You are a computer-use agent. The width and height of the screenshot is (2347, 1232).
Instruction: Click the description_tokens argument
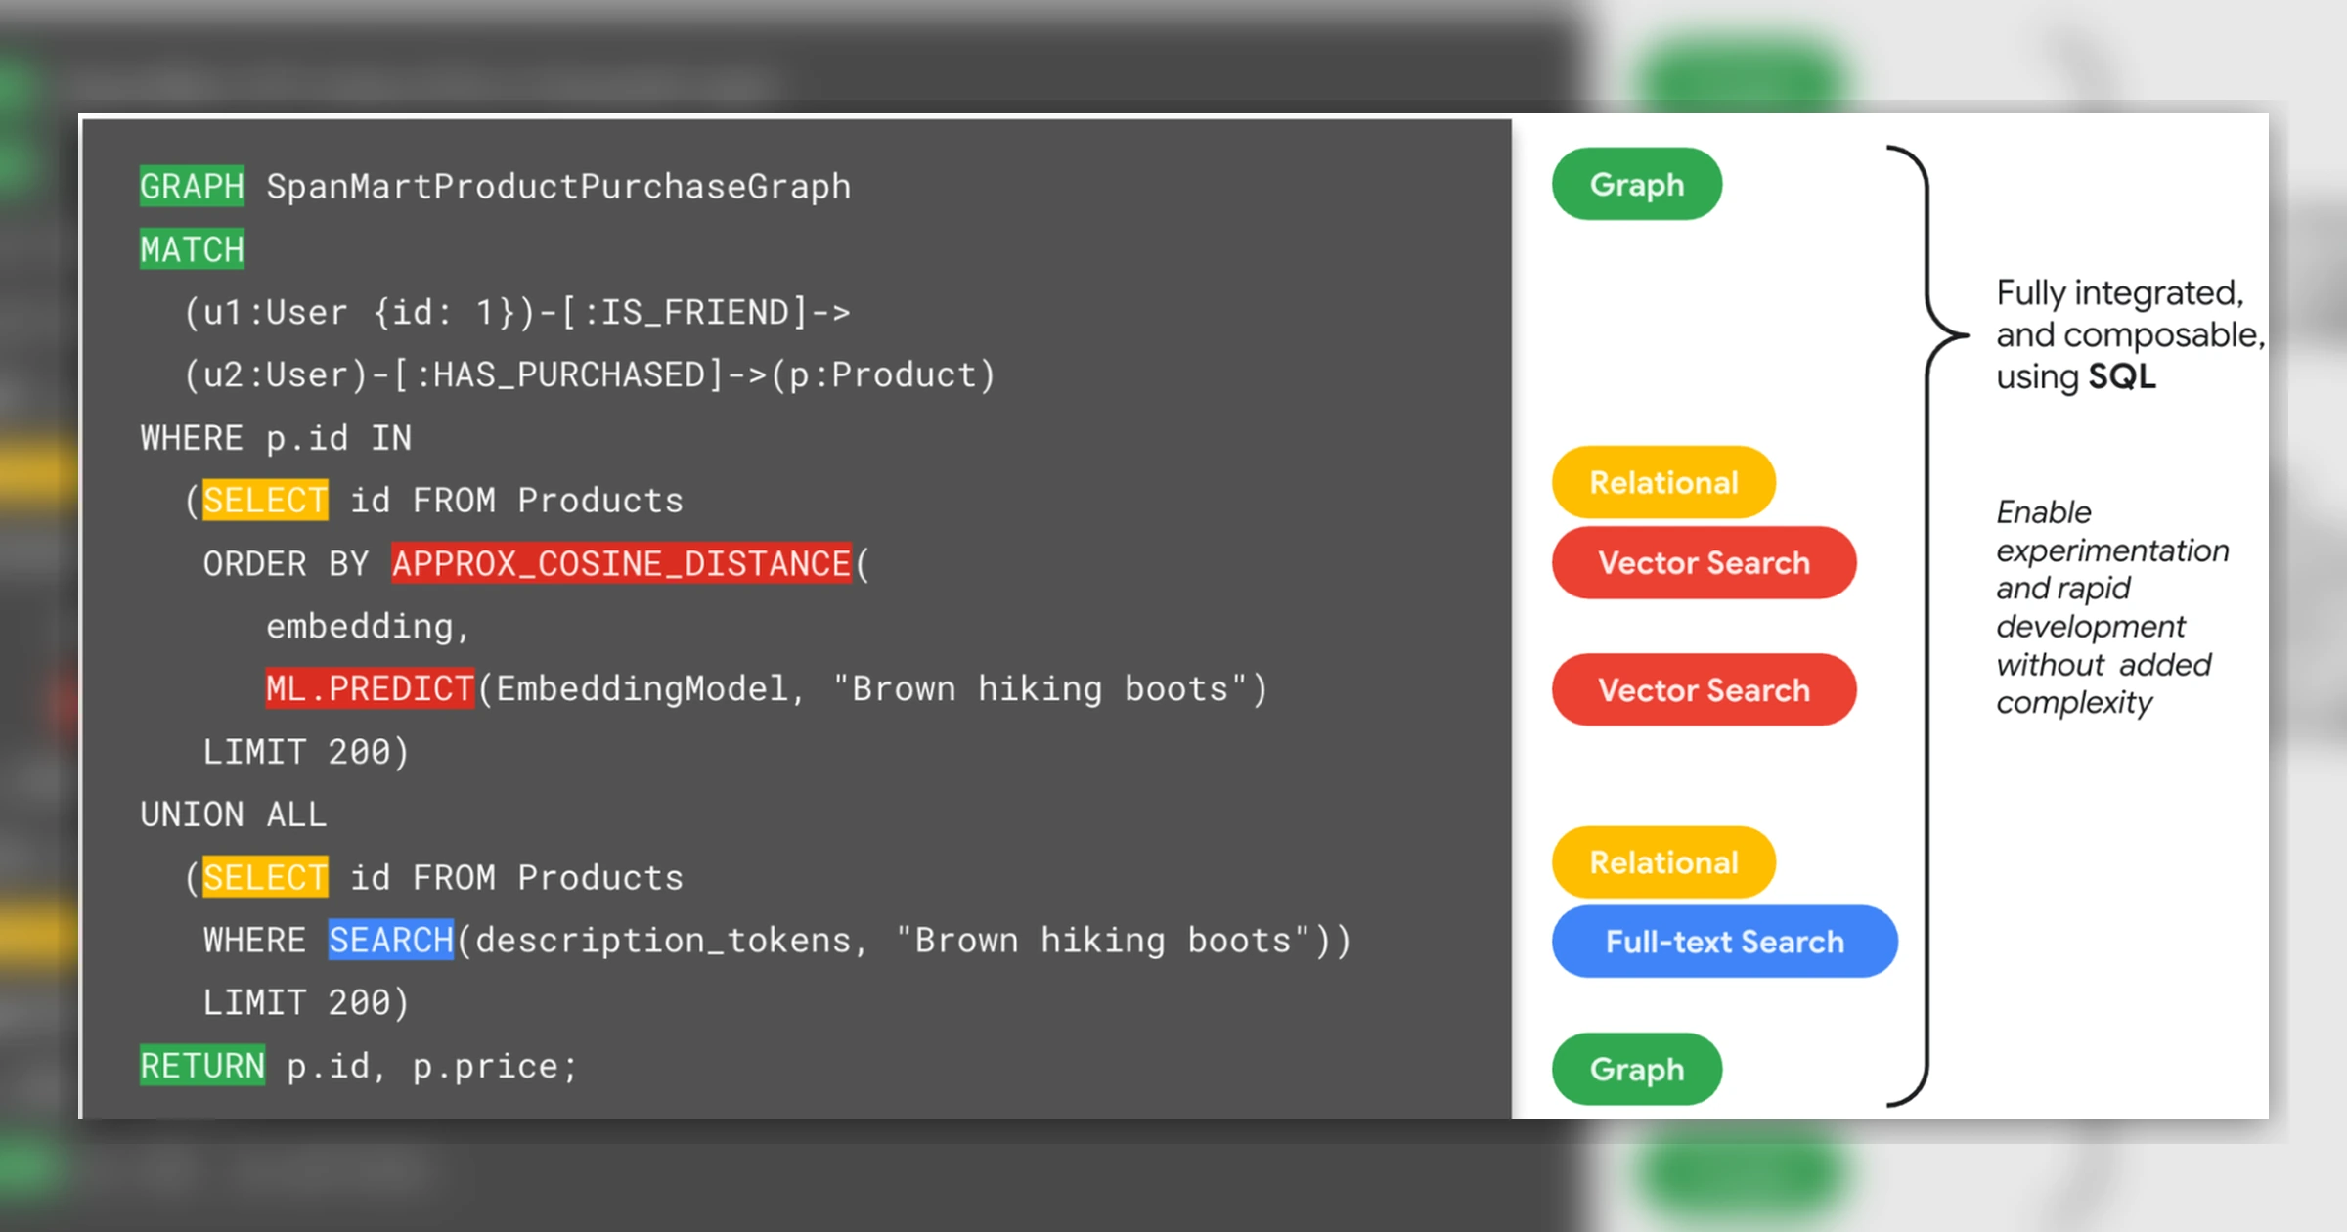click(663, 941)
